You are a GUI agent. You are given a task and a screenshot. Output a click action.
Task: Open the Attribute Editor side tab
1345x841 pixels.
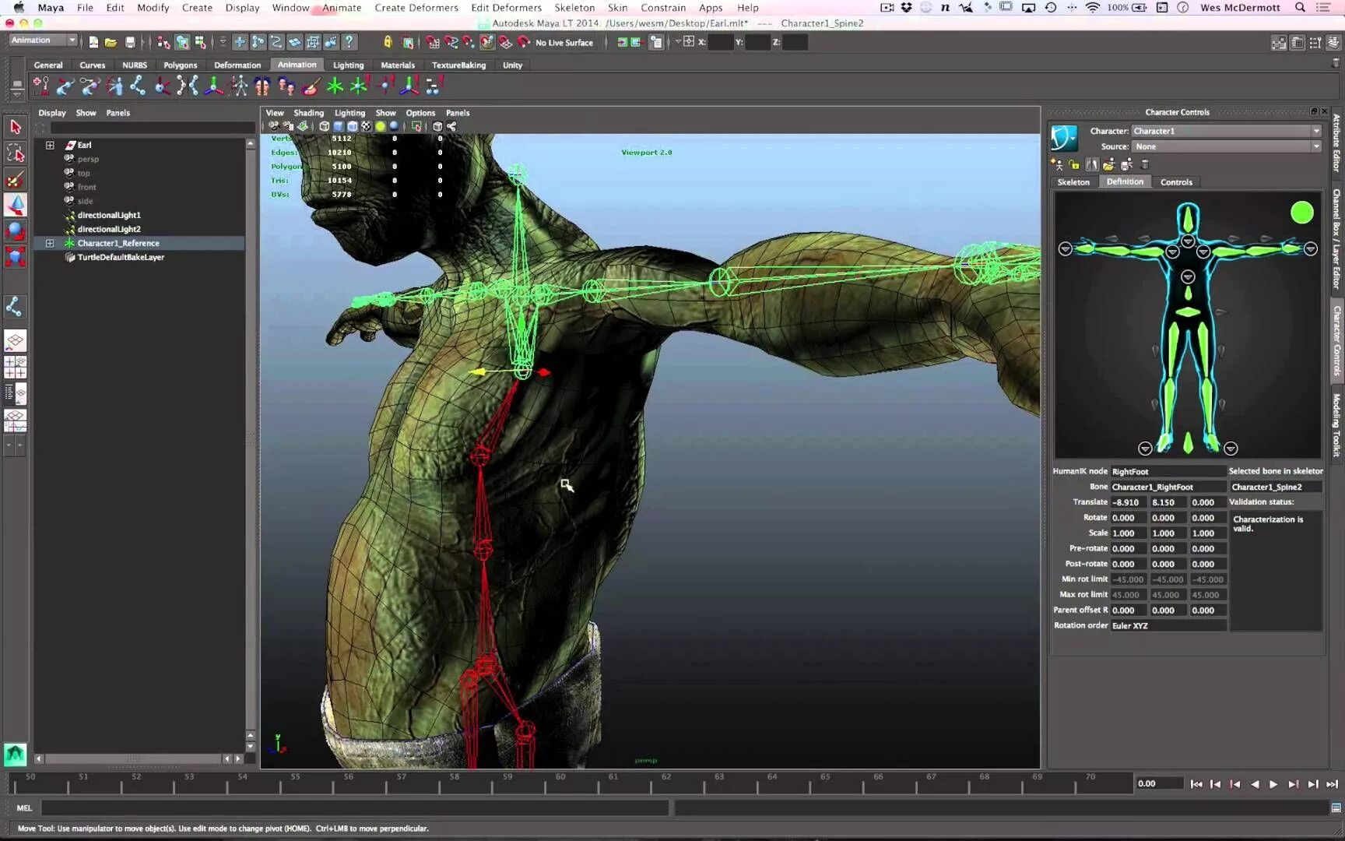pyautogui.click(x=1336, y=143)
